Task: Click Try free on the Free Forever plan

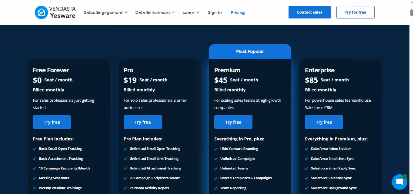Action: point(52,122)
